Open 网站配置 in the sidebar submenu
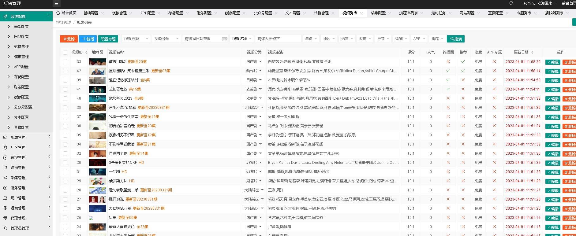 coord(21,36)
